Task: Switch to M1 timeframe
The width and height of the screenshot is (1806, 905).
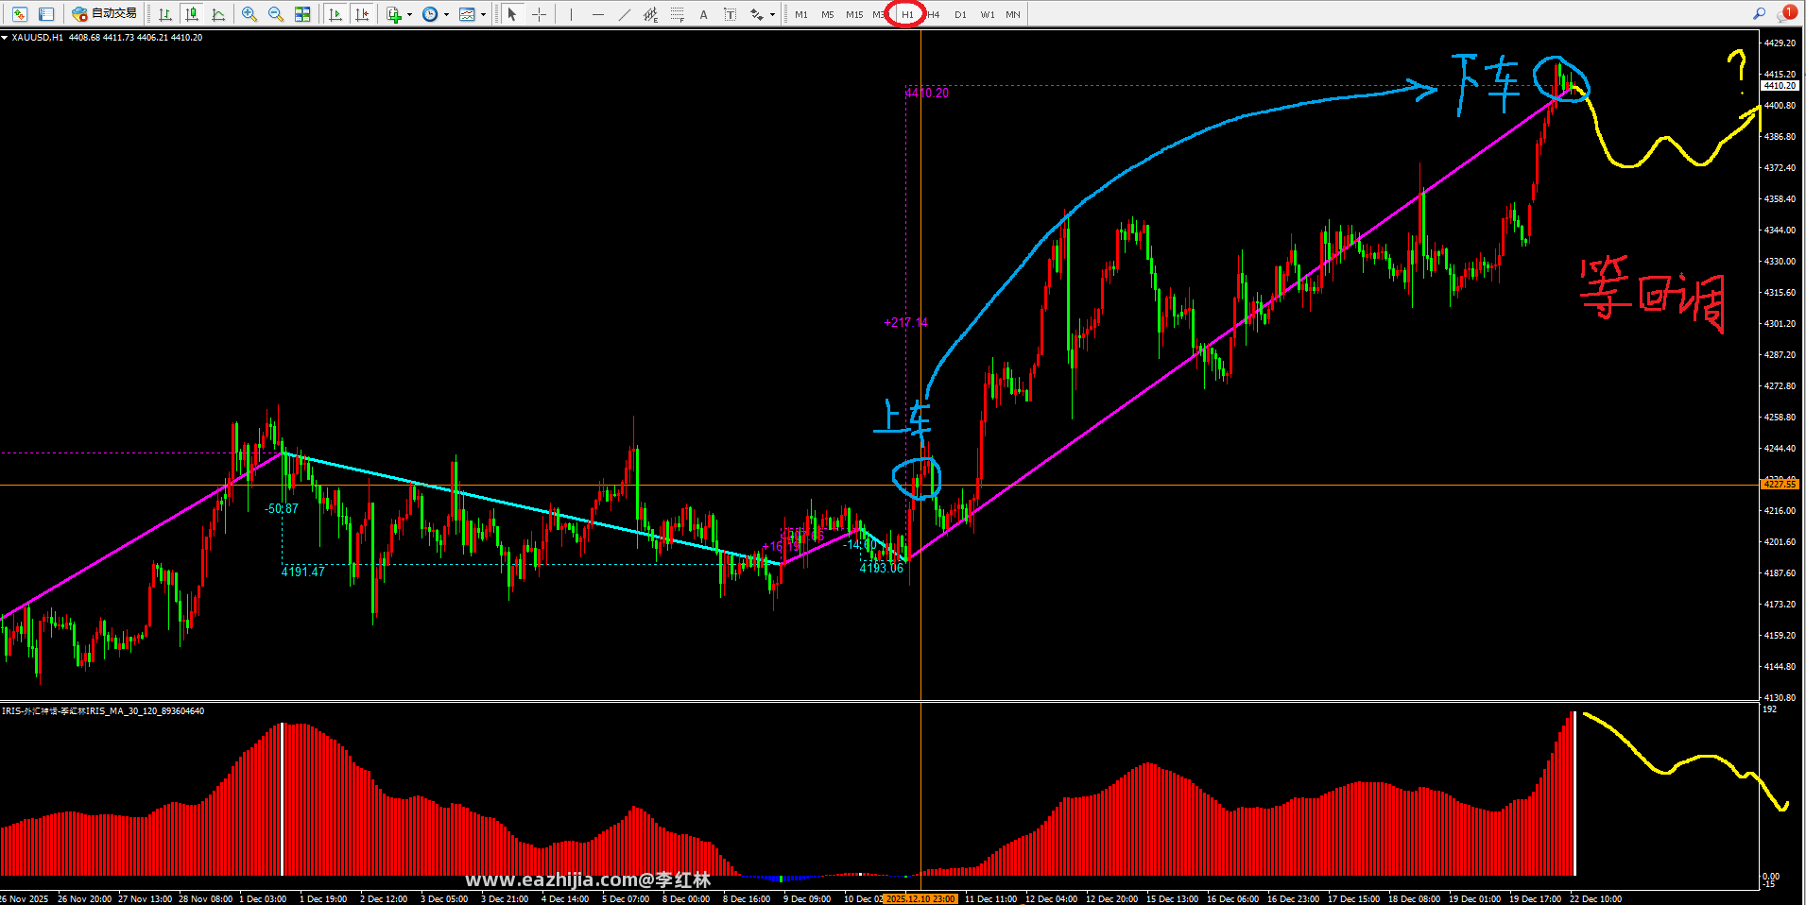Action: 801,14
